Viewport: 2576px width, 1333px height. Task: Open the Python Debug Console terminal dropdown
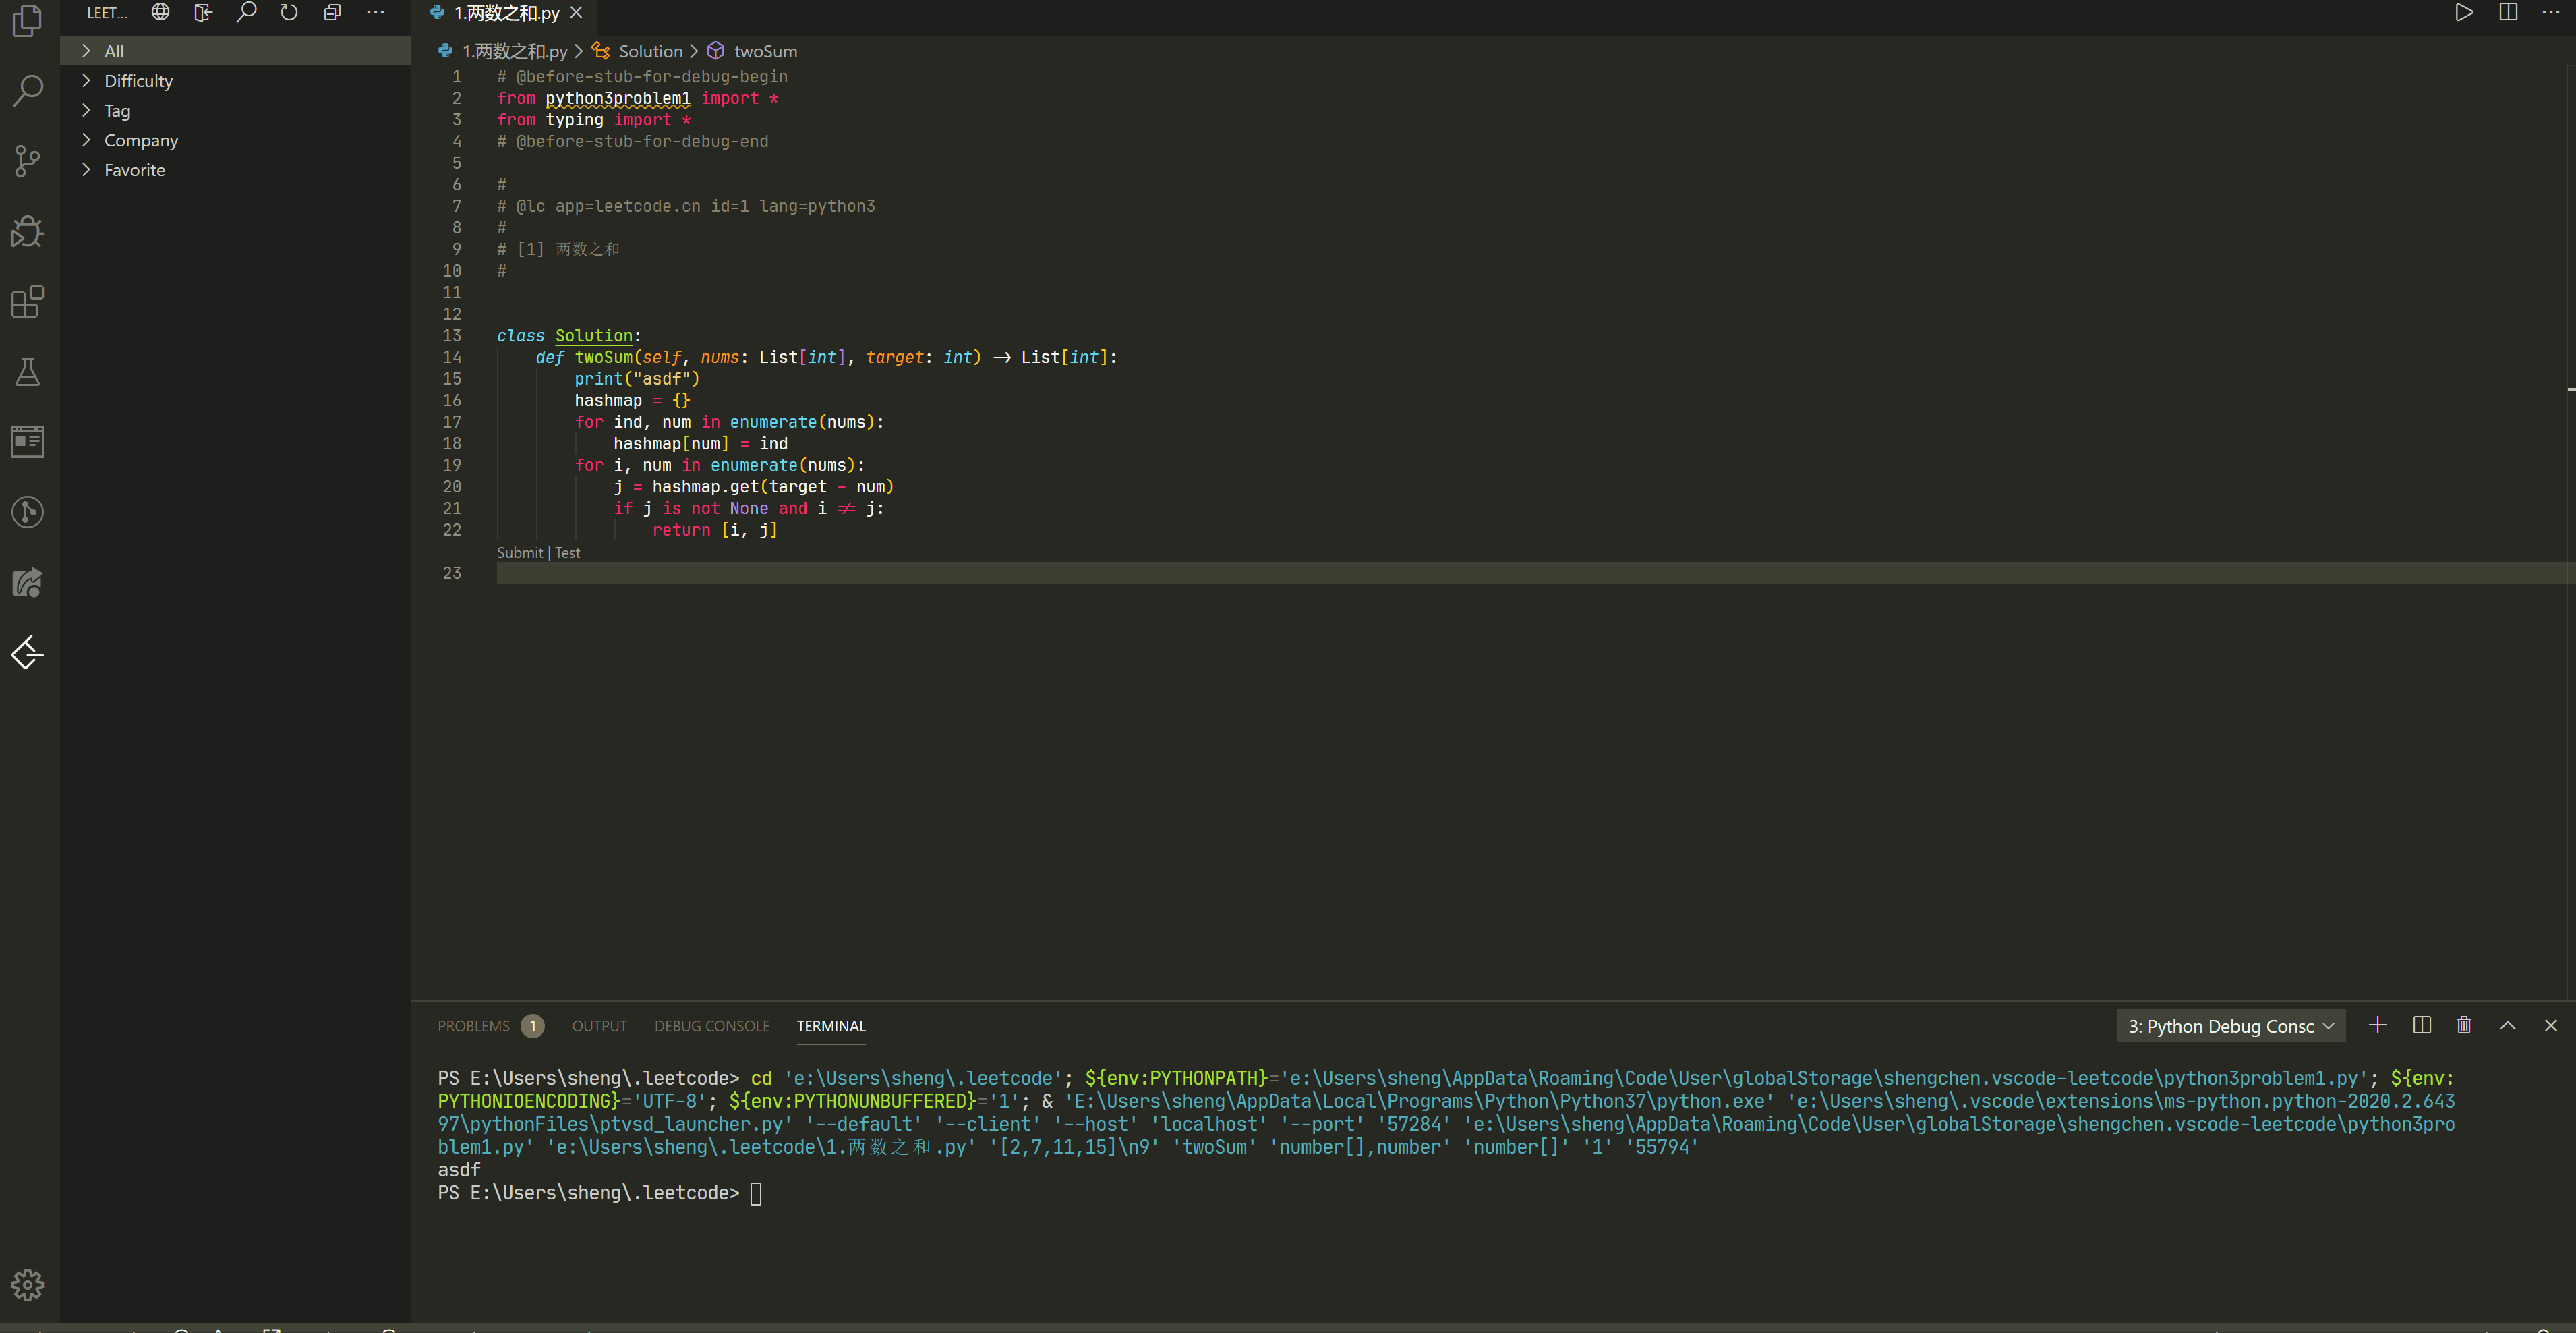(x=2230, y=1026)
